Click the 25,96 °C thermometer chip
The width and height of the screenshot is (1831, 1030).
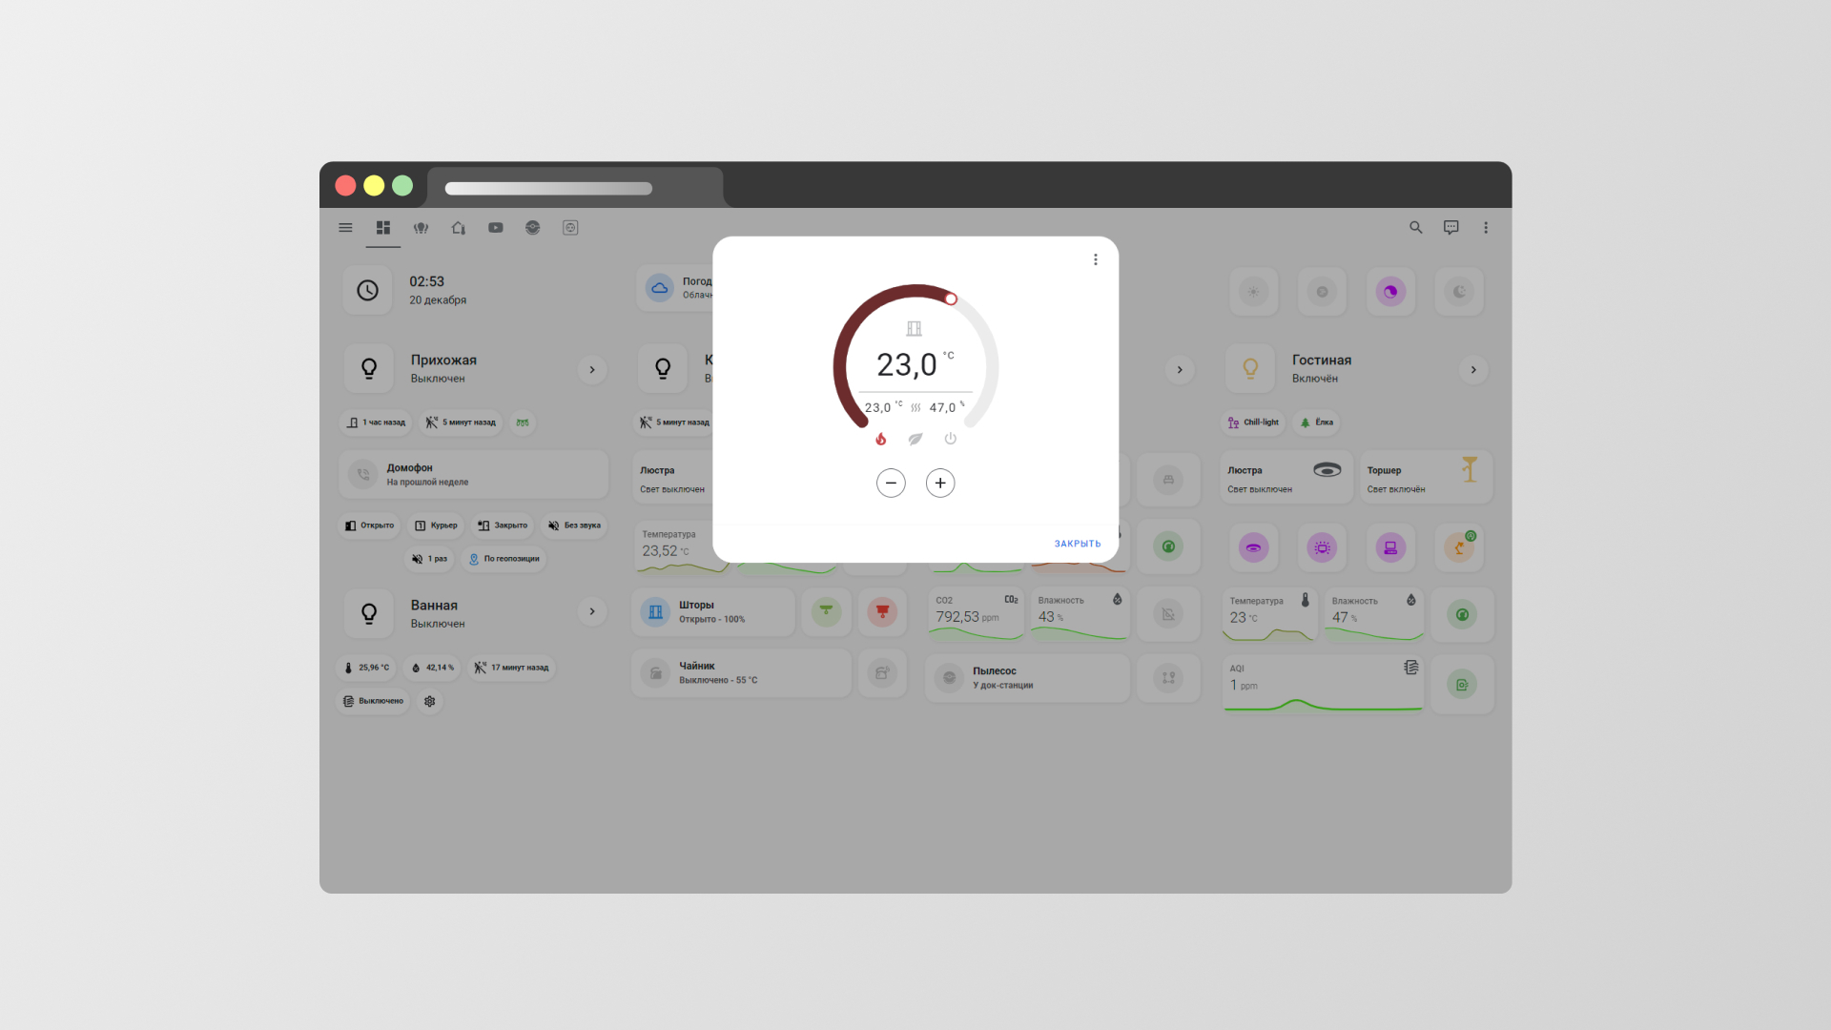pos(366,668)
